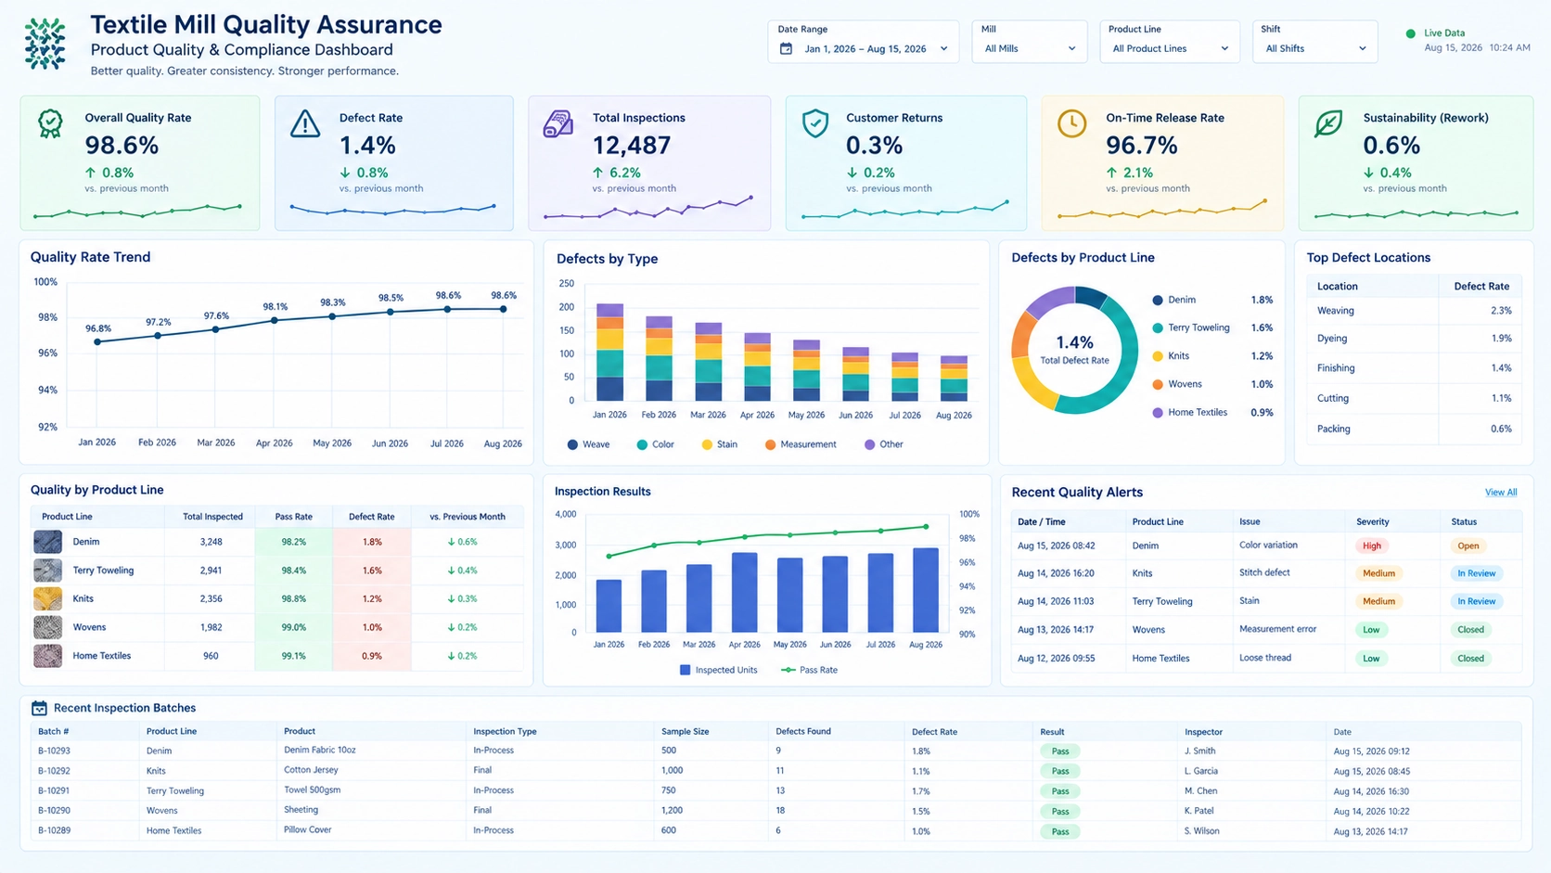Toggle the Measurement legend item
The image size is (1551, 873).
tap(800, 444)
